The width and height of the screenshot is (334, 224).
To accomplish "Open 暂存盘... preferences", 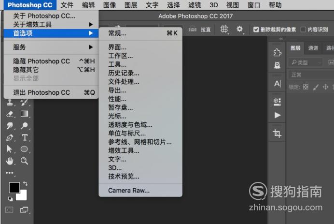I will (x=140, y=107).
